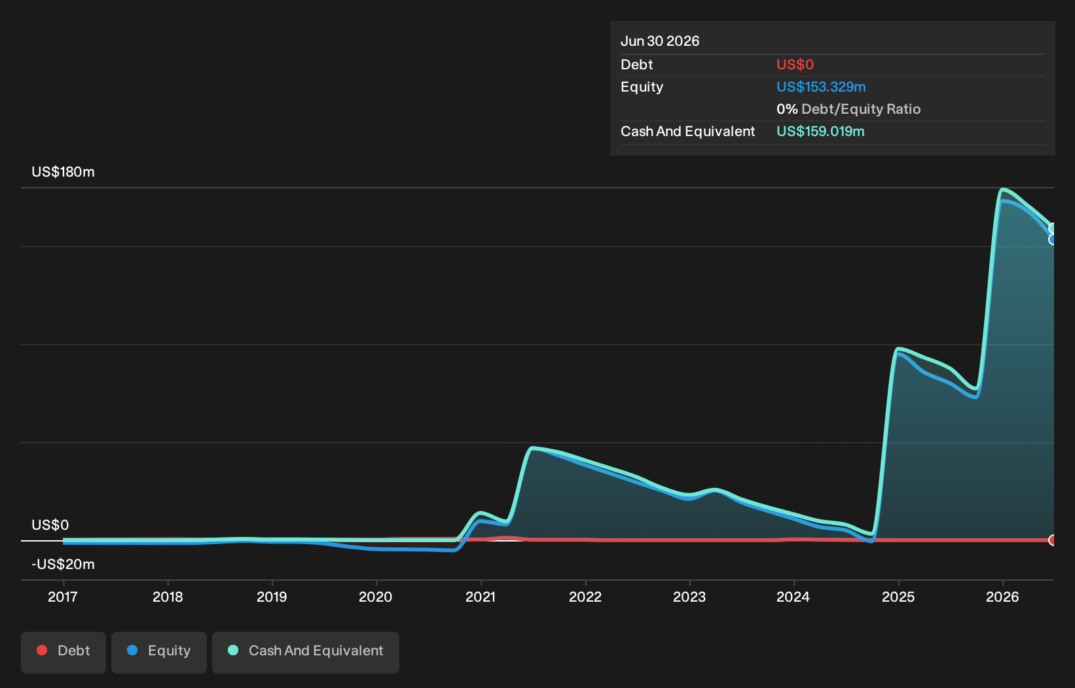Click the 2026 x-axis label
Viewport: 1075px width, 688px height.
point(1002,597)
